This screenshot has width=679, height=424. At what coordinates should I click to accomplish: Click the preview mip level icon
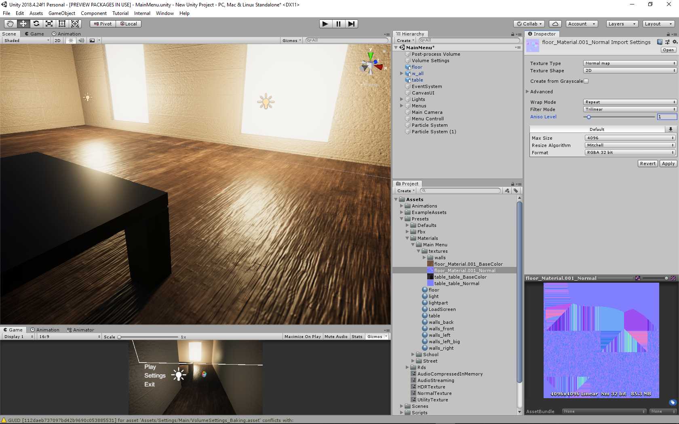click(x=673, y=278)
